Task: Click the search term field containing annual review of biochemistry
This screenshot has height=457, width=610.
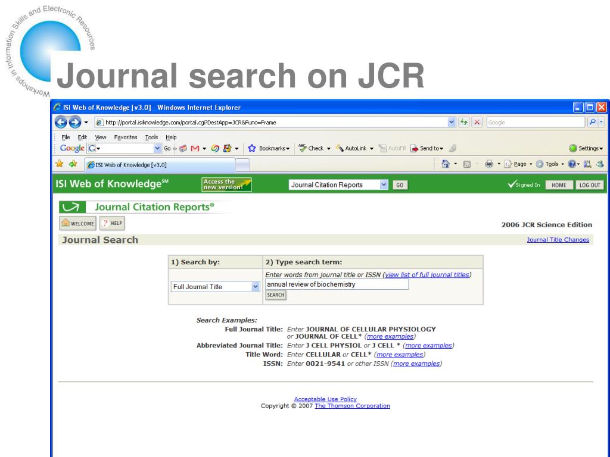Action: point(337,284)
